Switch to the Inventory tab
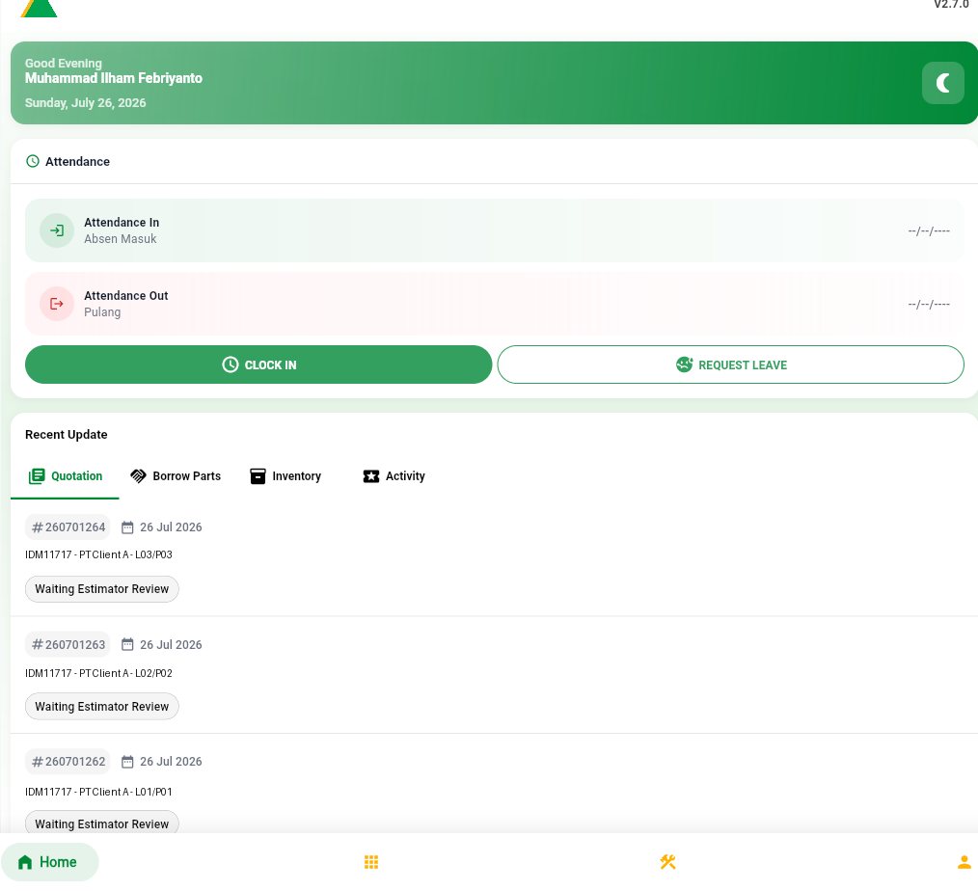This screenshot has width=978, height=891. tap(285, 476)
